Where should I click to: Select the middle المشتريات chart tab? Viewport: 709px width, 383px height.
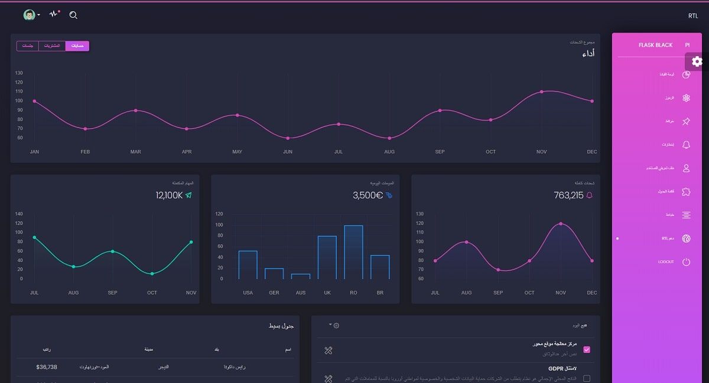pyautogui.click(x=52, y=45)
